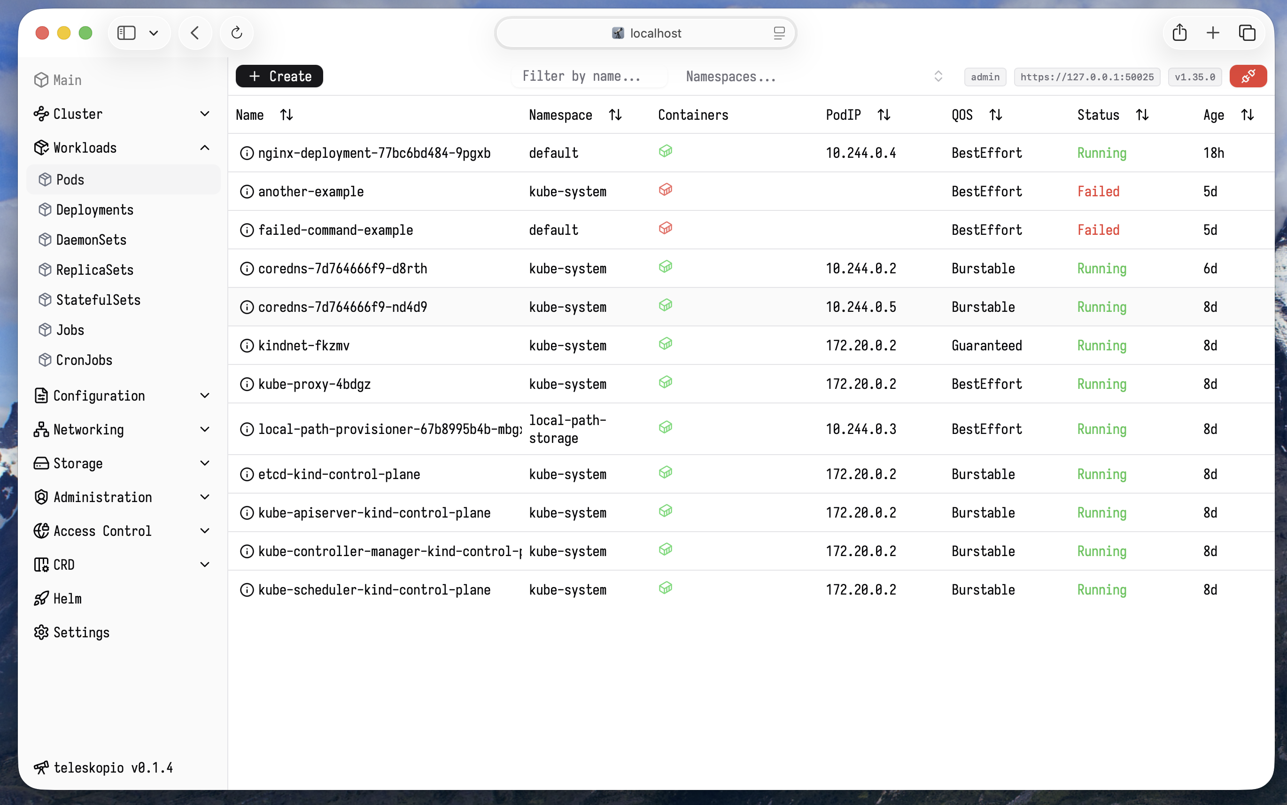This screenshot has height=805, width=1287.
Task: Show Safari tab overview
Action: (x=1247, y=33)
